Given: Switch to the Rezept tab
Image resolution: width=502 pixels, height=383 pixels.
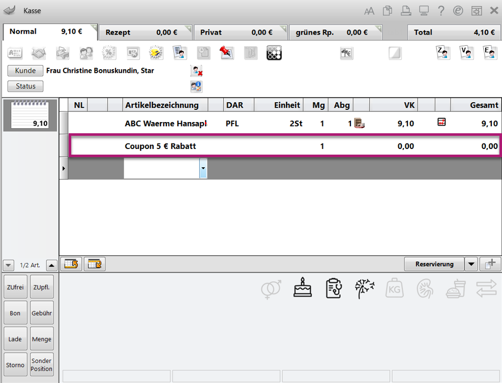Looking at the screenshot, I should point(144,32).
